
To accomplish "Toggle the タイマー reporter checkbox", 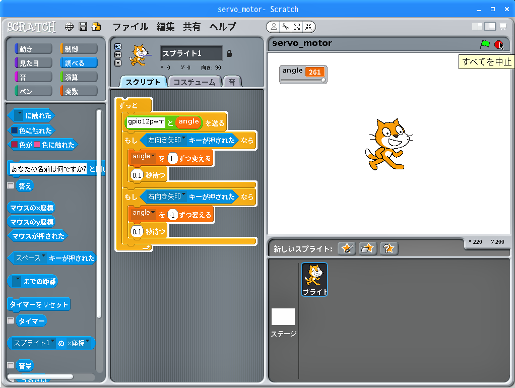I will [x=11, y=320].
